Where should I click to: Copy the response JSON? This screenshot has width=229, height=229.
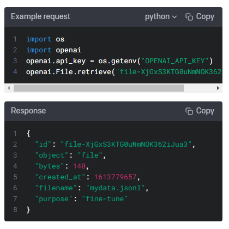[x=200, y=111]
